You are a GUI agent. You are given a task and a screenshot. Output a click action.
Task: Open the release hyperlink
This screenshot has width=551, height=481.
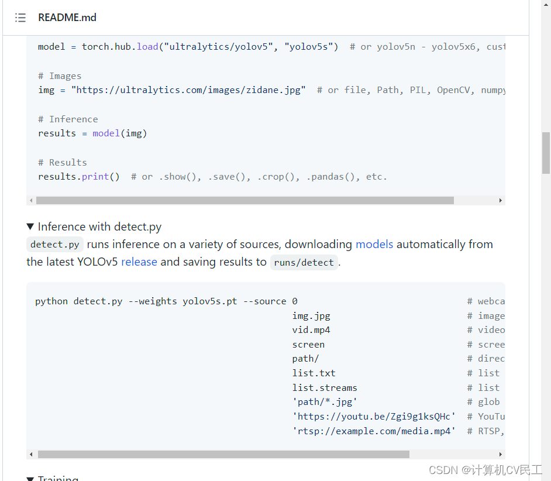pyautogui.click(x=139, y=262)
